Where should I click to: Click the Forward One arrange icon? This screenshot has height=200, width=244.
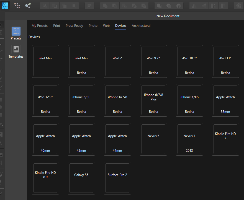[x=64, y=6]
